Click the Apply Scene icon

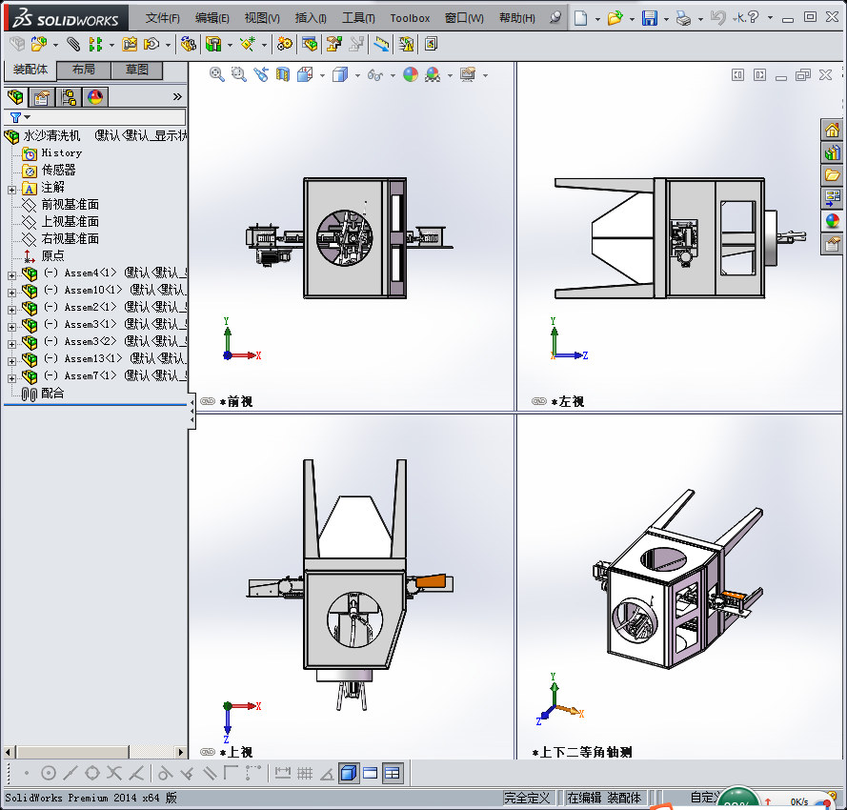(433, 74)
